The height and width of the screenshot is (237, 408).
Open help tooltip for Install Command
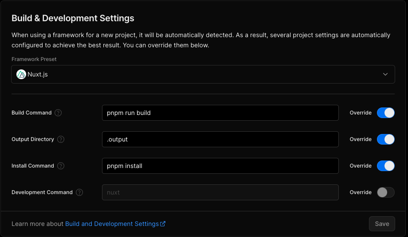pos(61,166)
